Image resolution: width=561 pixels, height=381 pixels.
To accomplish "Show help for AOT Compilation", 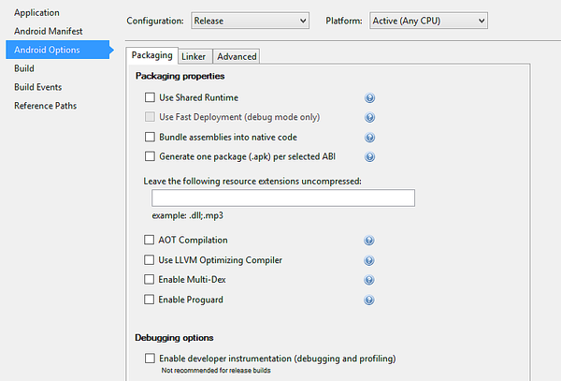I will pyautogui.click(x=370, y=241).
